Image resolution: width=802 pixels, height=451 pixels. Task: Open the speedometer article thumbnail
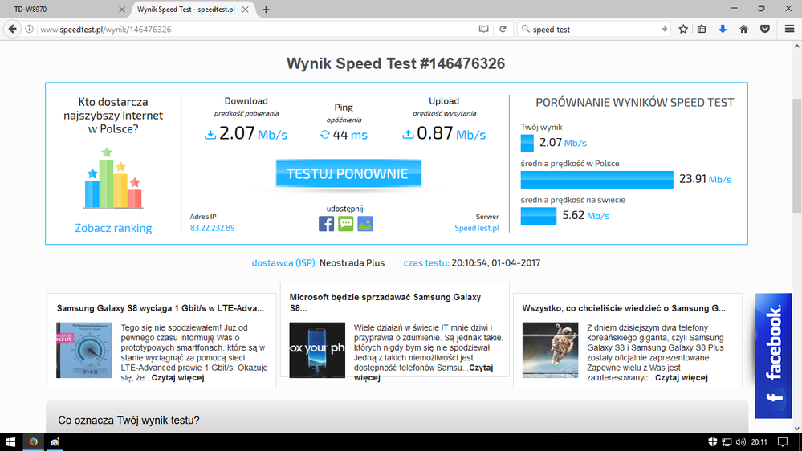(83, 350)
